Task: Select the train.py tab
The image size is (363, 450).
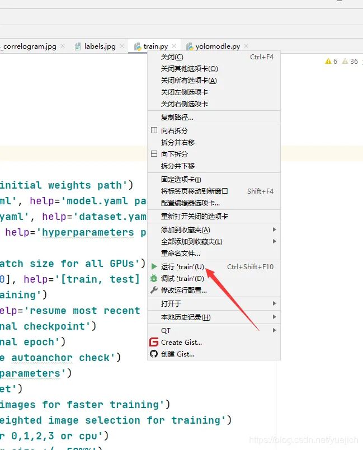Action: (x=155, y=46)
